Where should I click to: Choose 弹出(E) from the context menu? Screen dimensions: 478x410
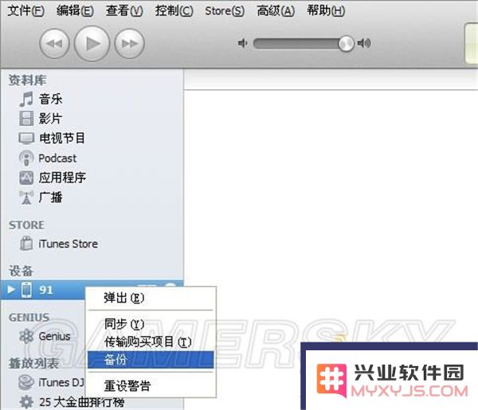[x=152, y=298]
